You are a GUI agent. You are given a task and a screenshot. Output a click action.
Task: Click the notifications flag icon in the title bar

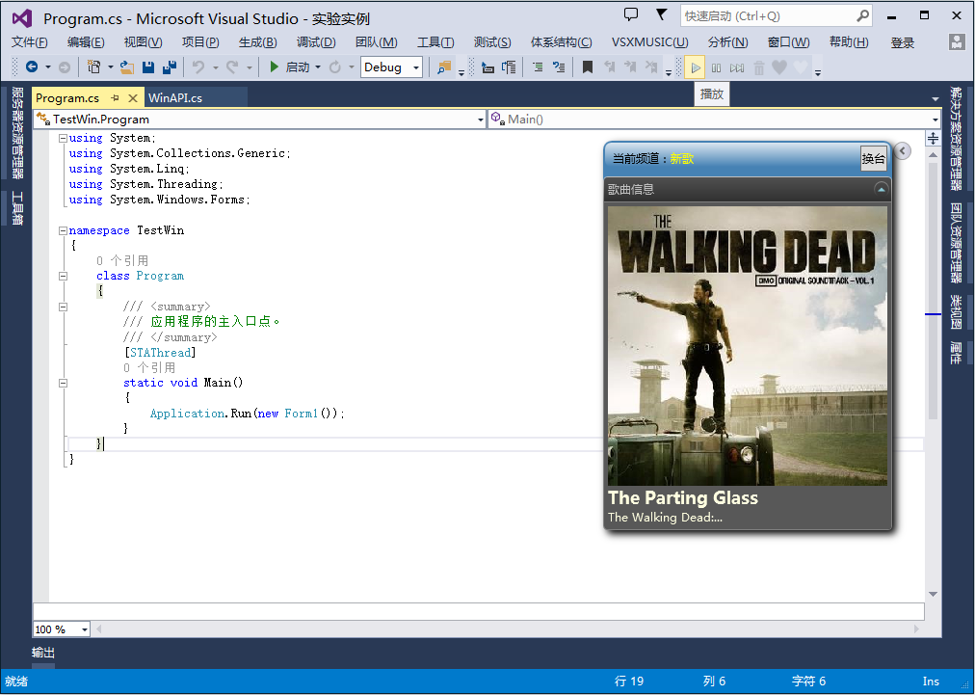(x=662, y=14)
